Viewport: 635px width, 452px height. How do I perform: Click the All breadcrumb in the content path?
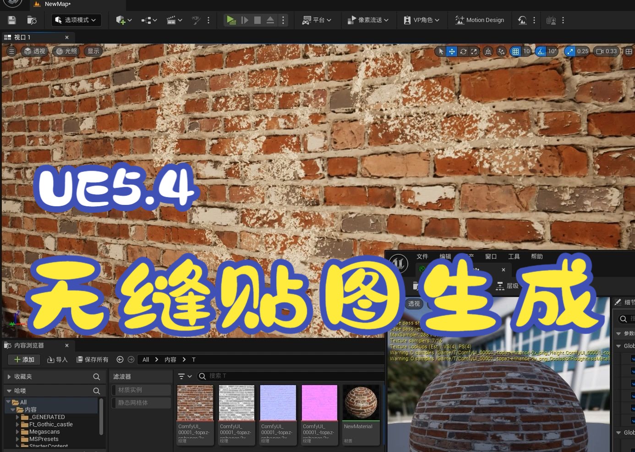coord(146,360)
